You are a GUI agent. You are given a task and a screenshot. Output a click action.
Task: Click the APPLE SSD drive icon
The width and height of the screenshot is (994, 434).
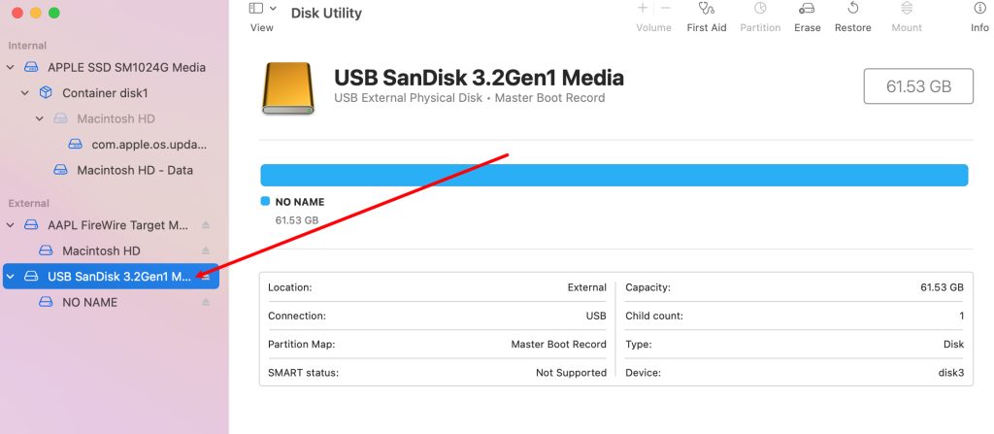31,67
